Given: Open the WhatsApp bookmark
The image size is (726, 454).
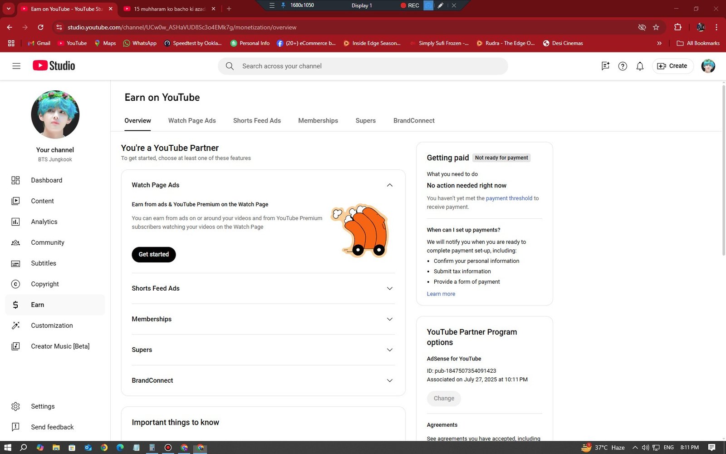Looking at the screenshot, I should point(140,43).
